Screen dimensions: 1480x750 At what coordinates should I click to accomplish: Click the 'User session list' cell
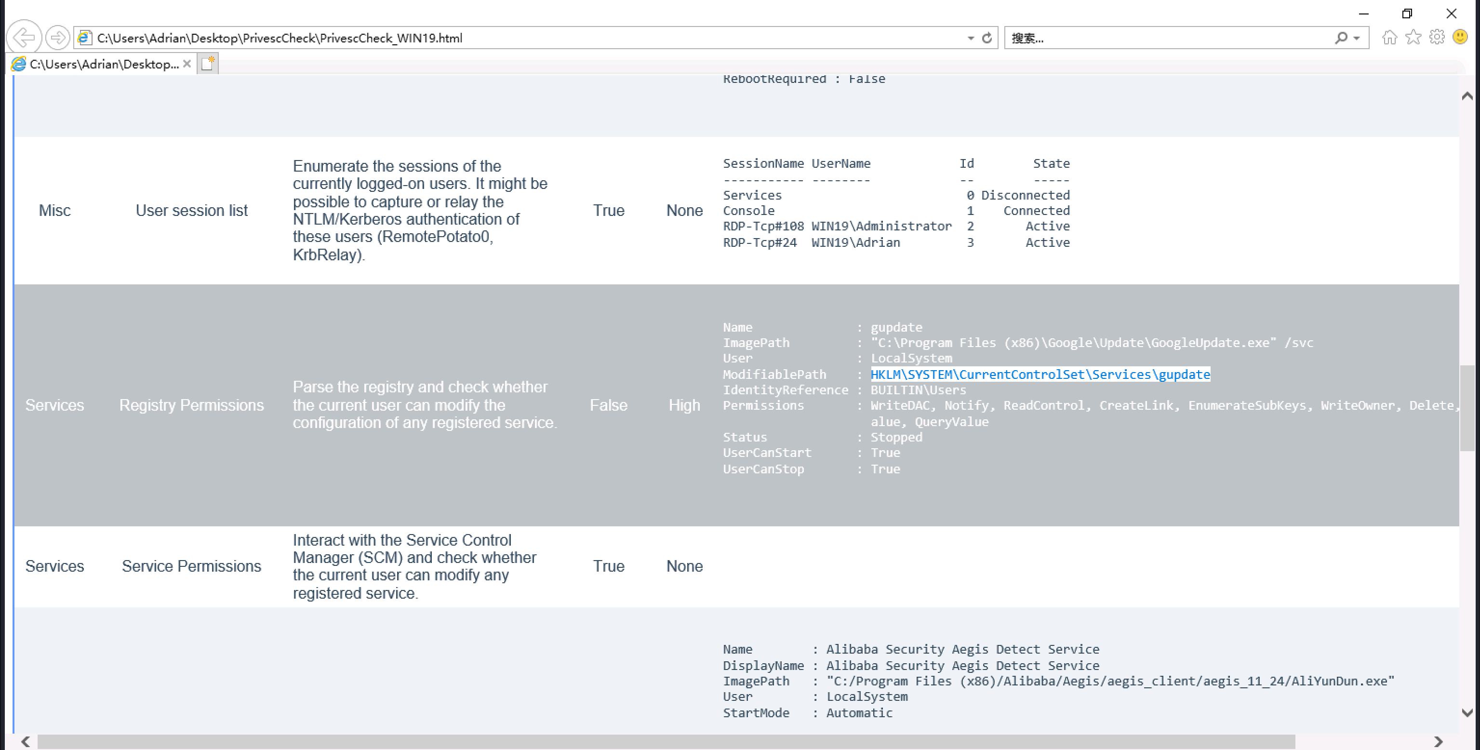191,210
